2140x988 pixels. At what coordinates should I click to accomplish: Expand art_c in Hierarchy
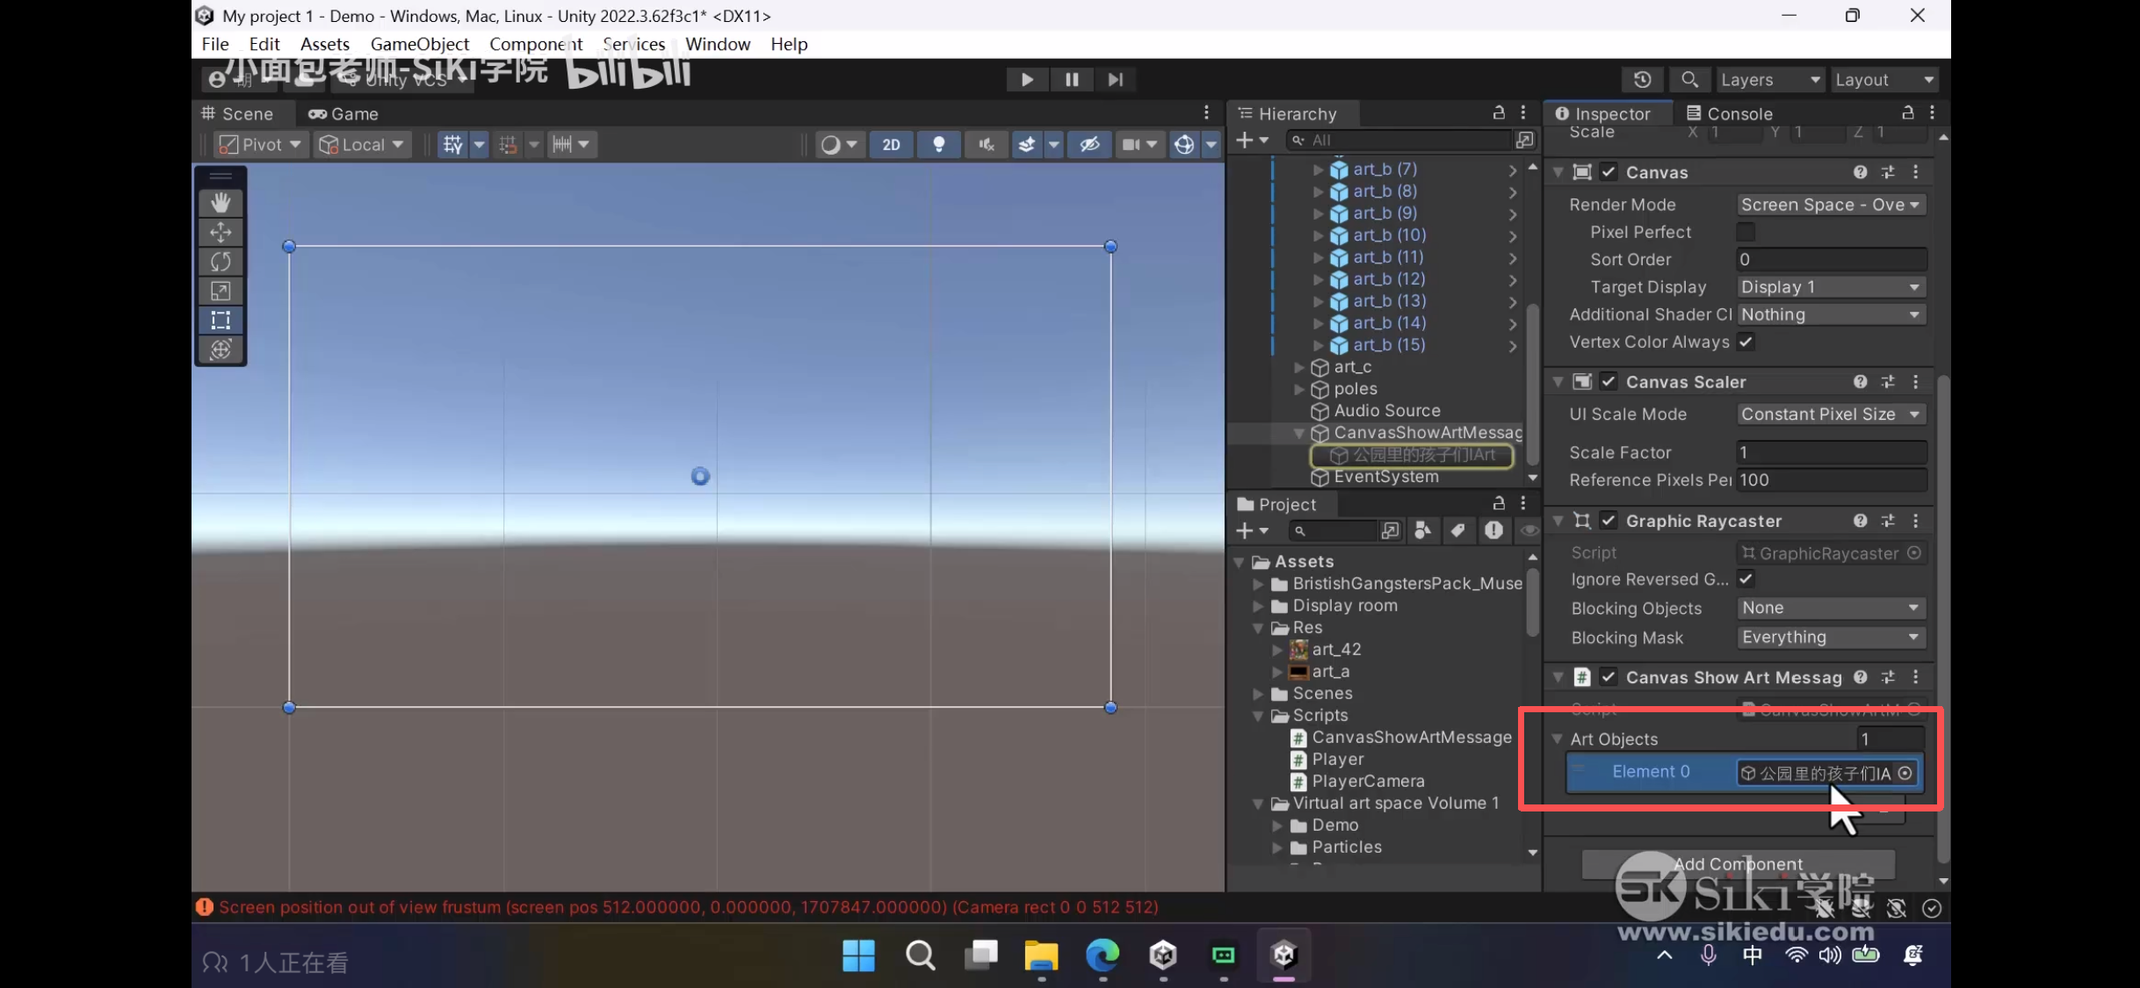click(1299, 367)
